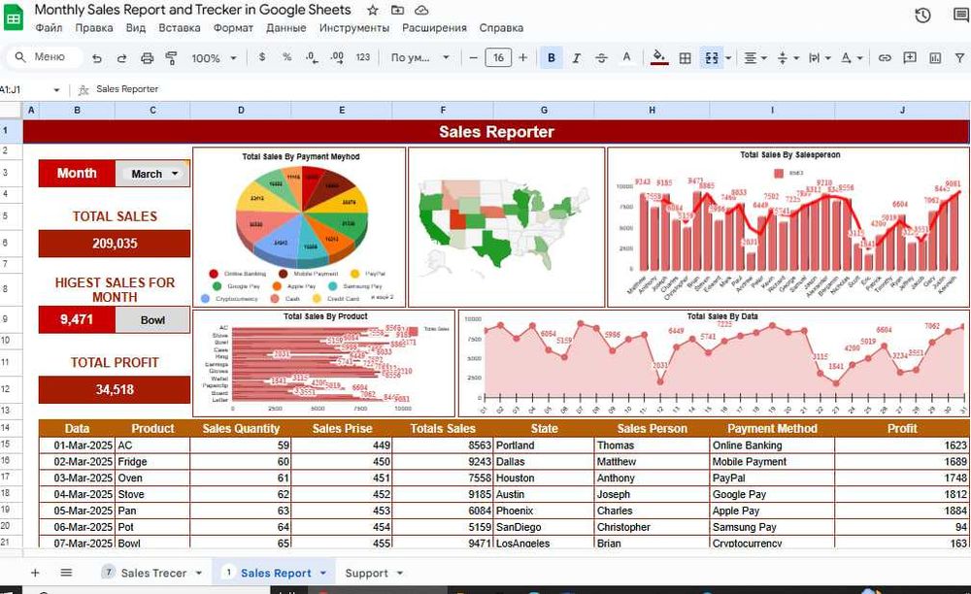Open the Файл menu
971x594 pixels.
click(x=49, y=28)
